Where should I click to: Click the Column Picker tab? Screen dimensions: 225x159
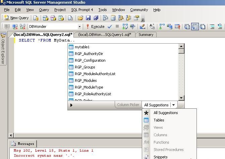pyautogui.click(x=128, y=105)
